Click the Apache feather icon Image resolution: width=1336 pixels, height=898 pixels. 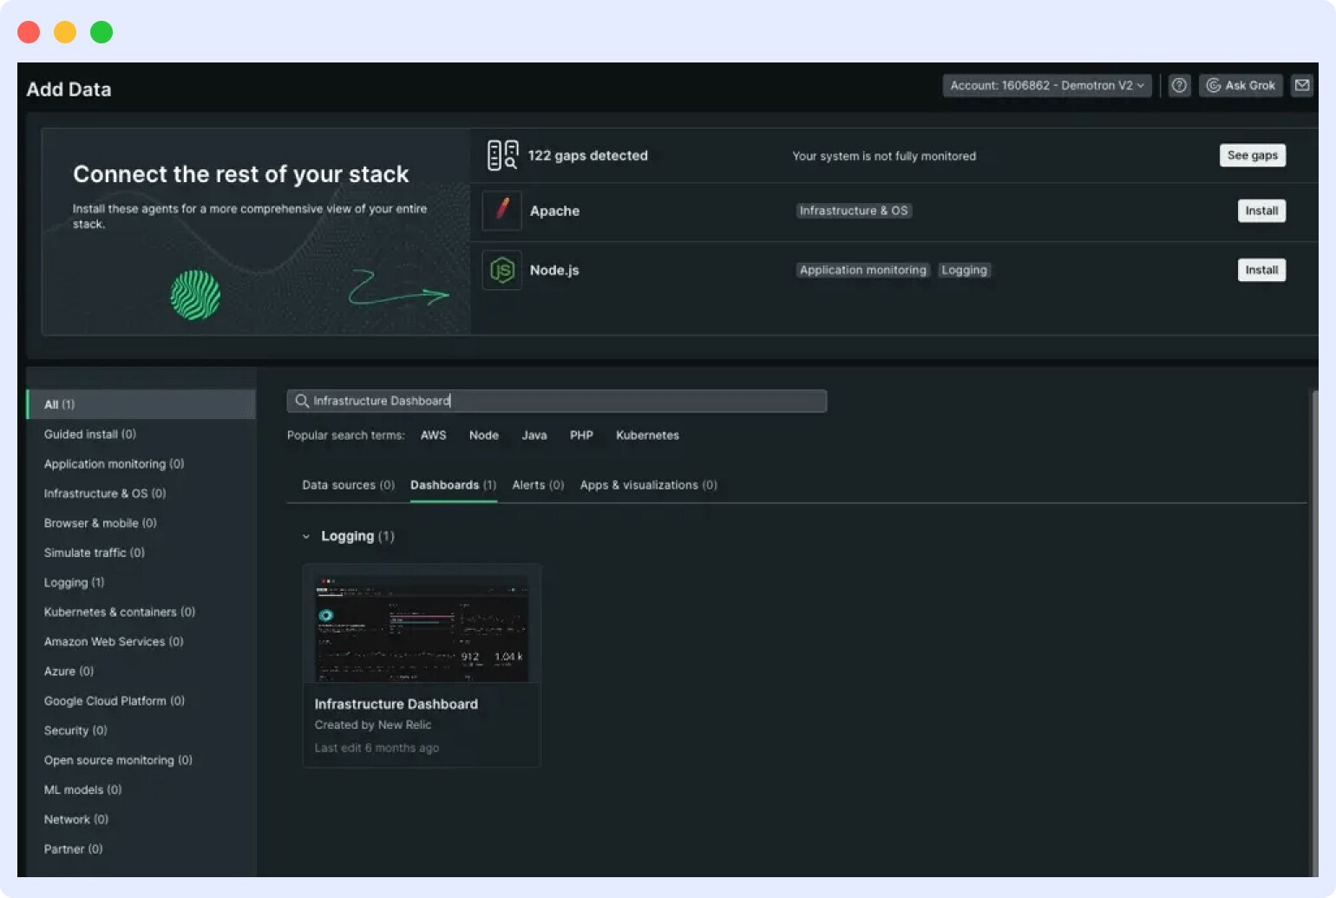pyautogui.click(x=501, y=210)
